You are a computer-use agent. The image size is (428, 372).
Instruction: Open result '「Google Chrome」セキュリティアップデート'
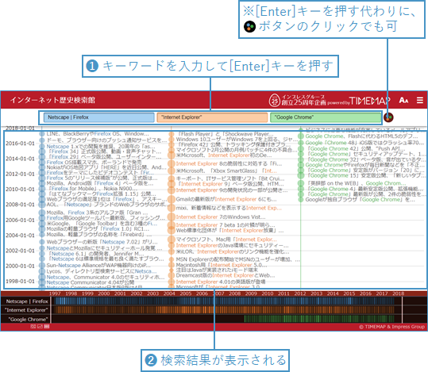coord(366,154)
